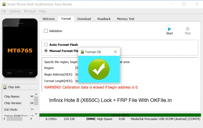Screen dimensions: 203x128
Task: Click the Start play arrow icon
Action: click(169, 29)
